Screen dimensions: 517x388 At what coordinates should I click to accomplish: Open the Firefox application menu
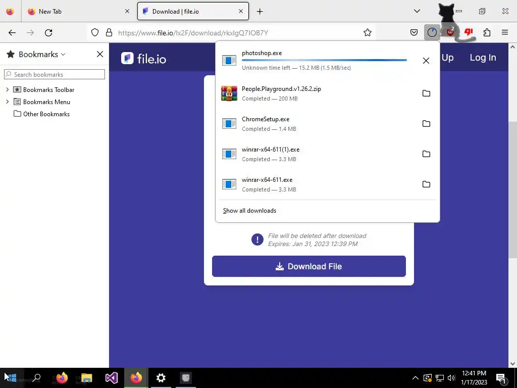(505, 33)
